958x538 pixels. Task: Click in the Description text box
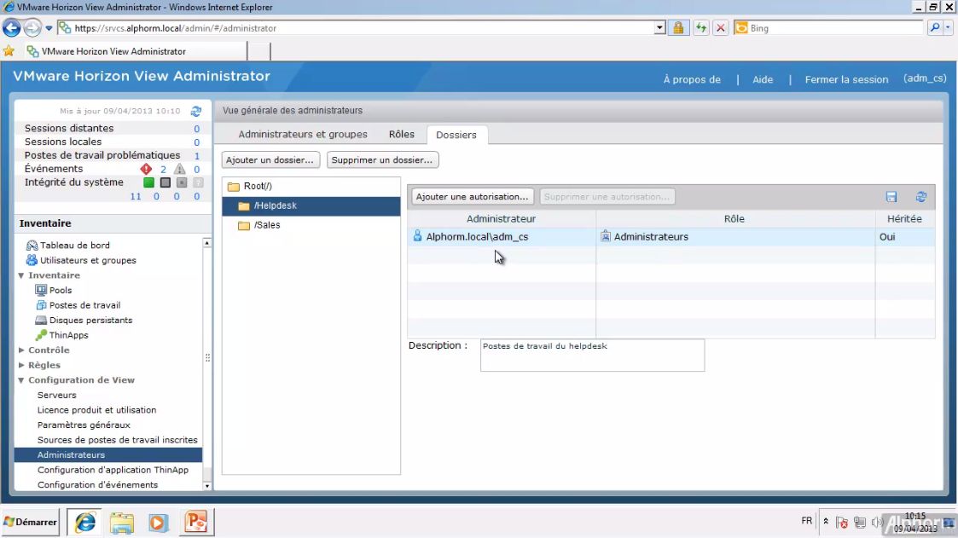coord(592,356)
